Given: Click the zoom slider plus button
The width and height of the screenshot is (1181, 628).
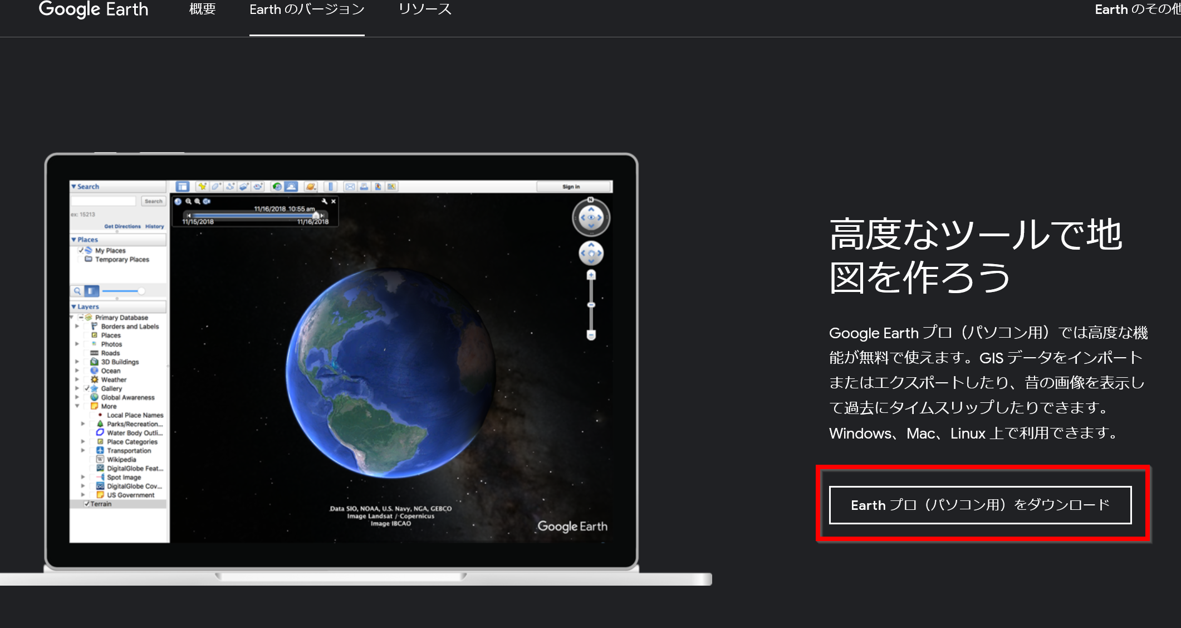Looking at the screenshot, I should coord(591,275).
